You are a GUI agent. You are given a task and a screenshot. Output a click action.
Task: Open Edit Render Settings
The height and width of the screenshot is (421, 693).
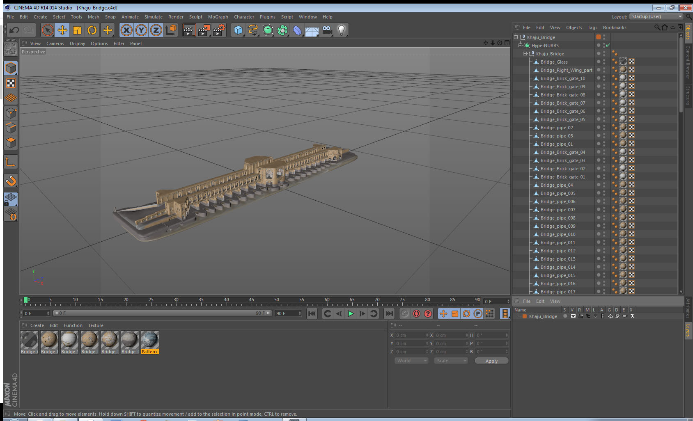[x=219, y=30]
